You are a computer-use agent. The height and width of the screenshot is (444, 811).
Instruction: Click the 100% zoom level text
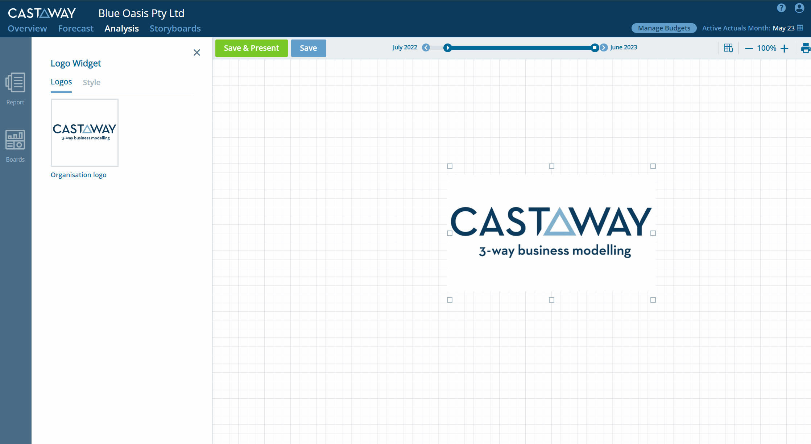(766, 48)
